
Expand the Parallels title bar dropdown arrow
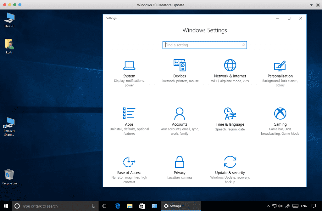point(311,5)
